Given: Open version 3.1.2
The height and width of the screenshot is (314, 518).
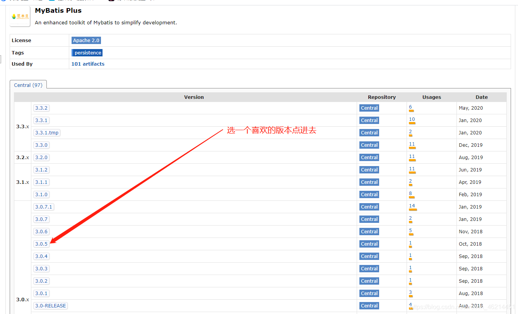Looking at the screenshot, I should [41, 170].
